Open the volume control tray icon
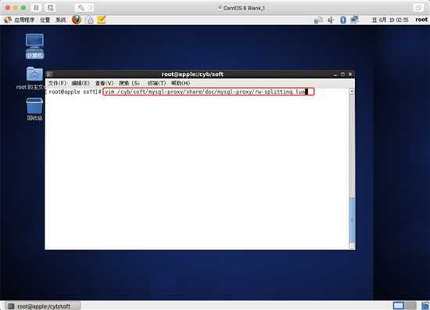430x310 pixels. pos(331,20)
